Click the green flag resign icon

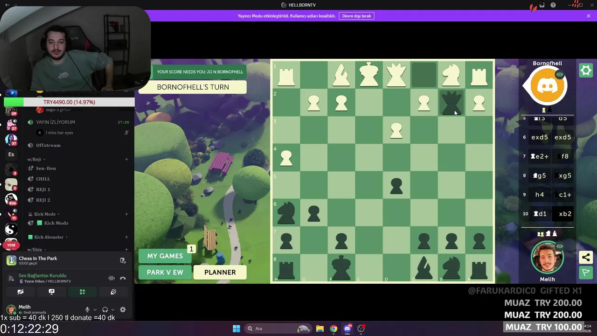click(x=586, y=272)
